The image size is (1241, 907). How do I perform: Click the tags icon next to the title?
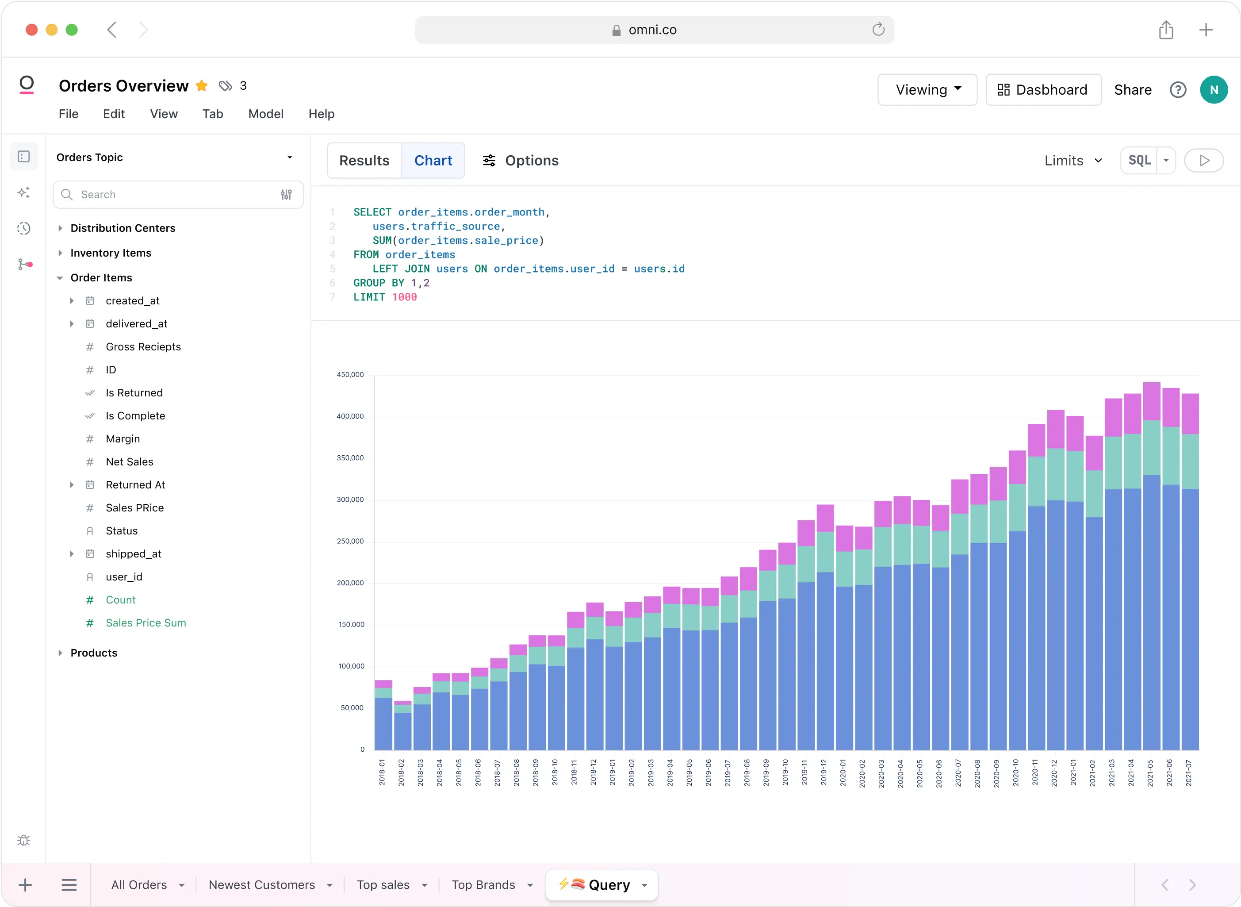point(225,86)
